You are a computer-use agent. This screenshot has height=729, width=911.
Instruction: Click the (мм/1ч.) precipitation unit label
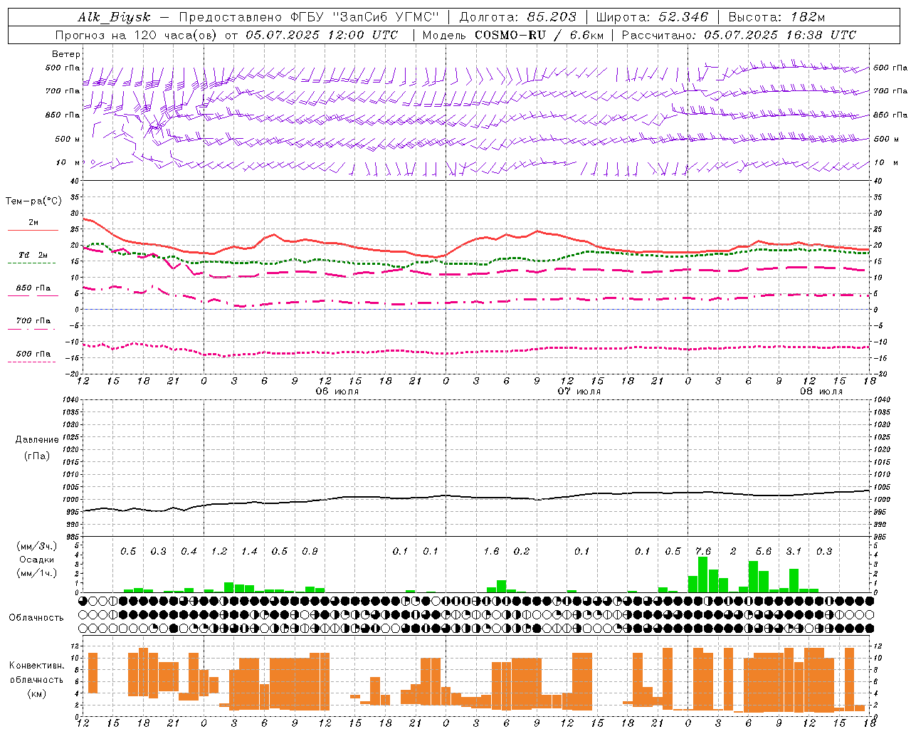[x=36, y=573]
